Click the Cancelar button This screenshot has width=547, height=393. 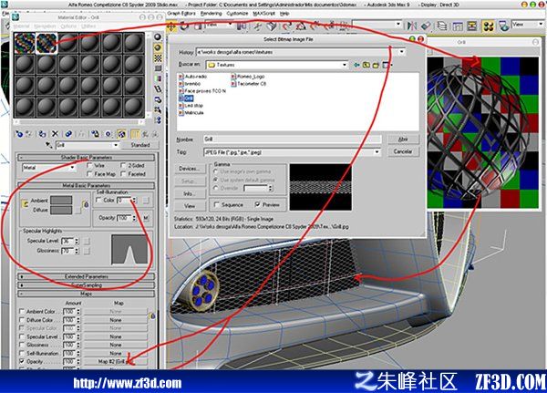403,151
